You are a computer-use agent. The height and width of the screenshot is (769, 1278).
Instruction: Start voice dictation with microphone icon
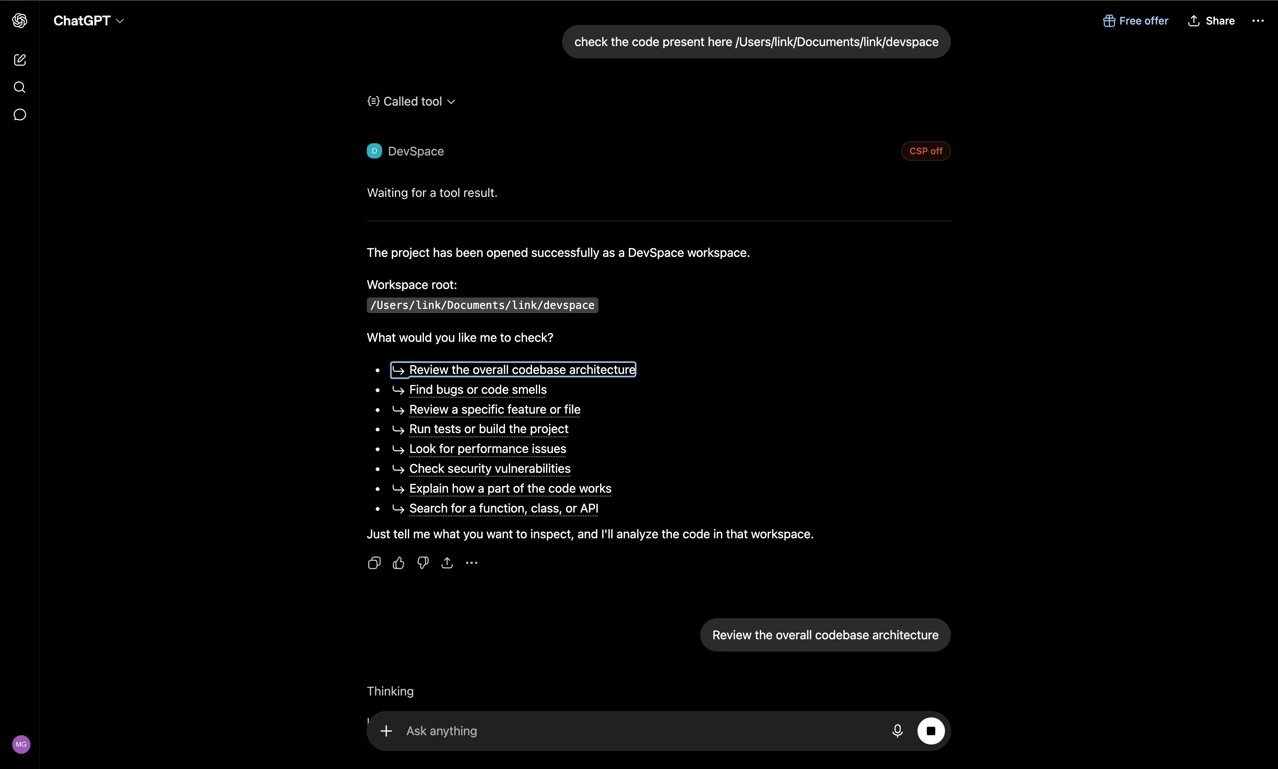tap(898, 731)
